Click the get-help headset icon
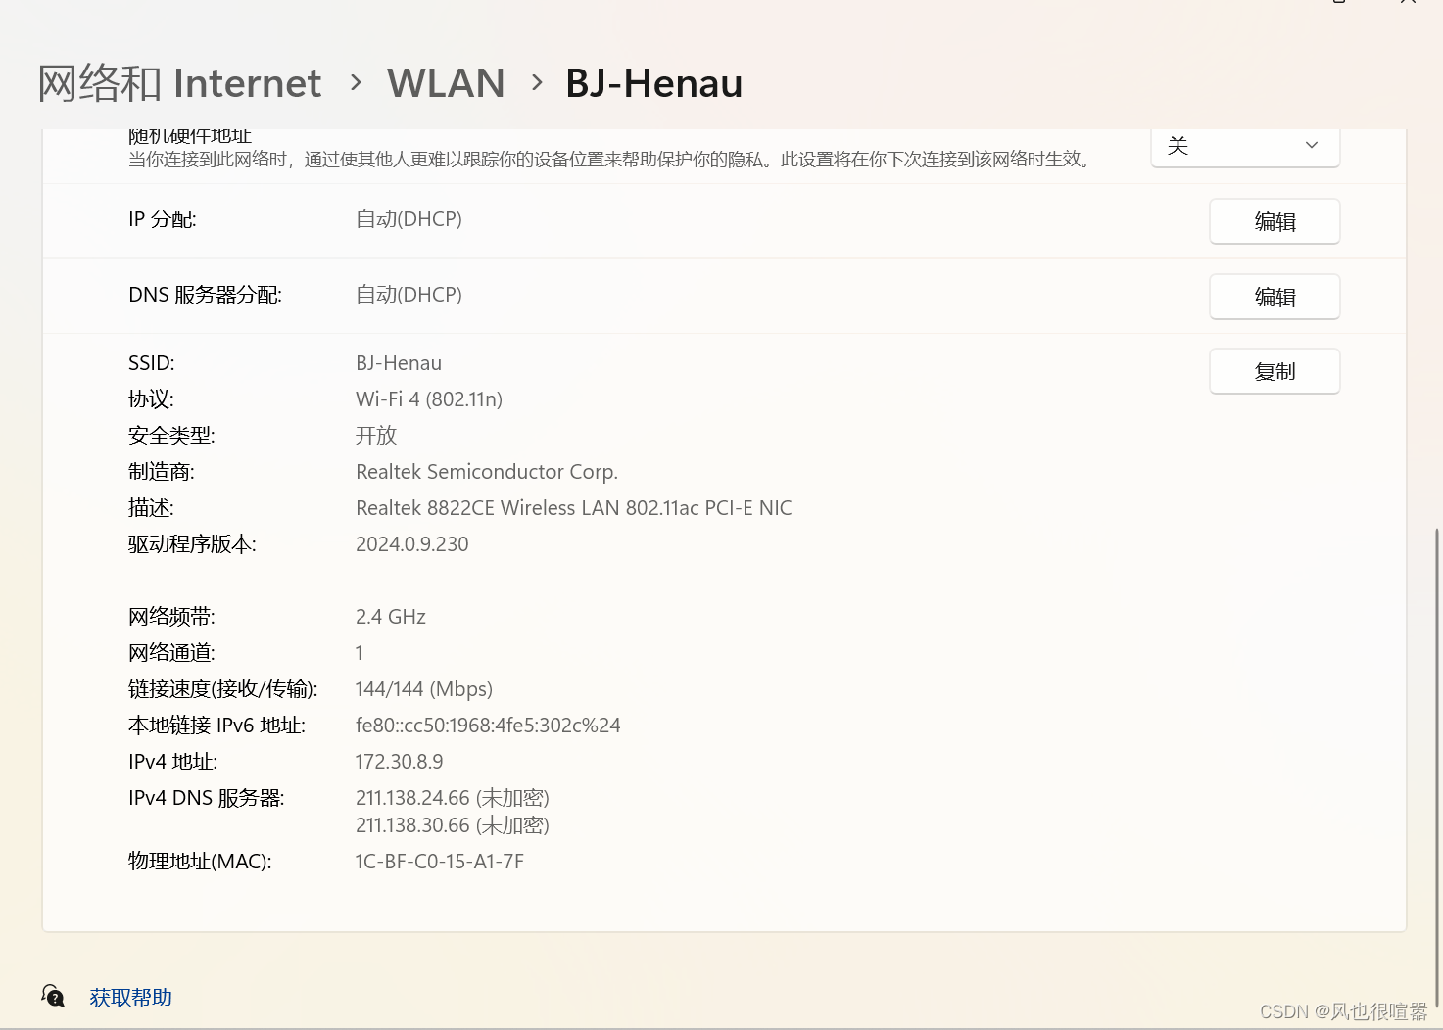 coord(53,996)
